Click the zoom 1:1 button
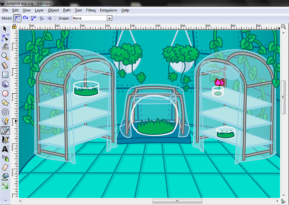Screen dimensions: 289x205 coord(283,27)
